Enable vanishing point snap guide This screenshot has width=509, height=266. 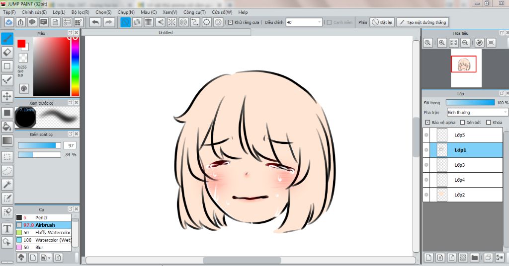tap(161, 22)
